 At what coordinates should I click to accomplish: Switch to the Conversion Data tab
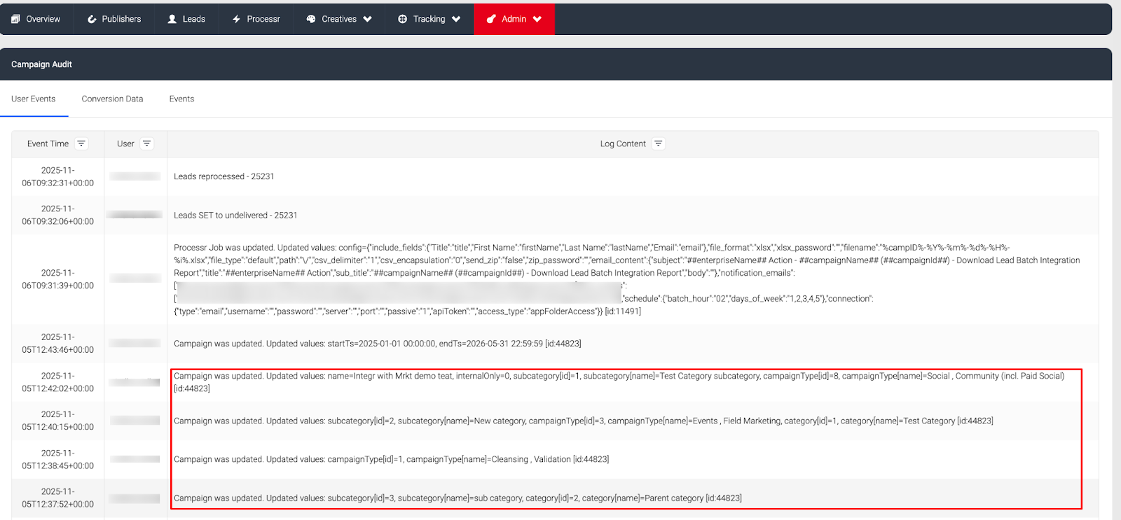pyautogui.click(x=112, y=99)
